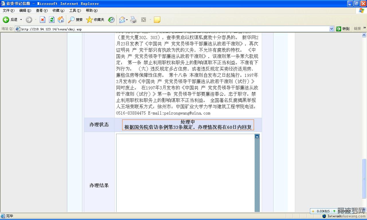This screenshot has height=220, width=367.
Task: Click into the 办理结果 text area
Action: [185, 173]
